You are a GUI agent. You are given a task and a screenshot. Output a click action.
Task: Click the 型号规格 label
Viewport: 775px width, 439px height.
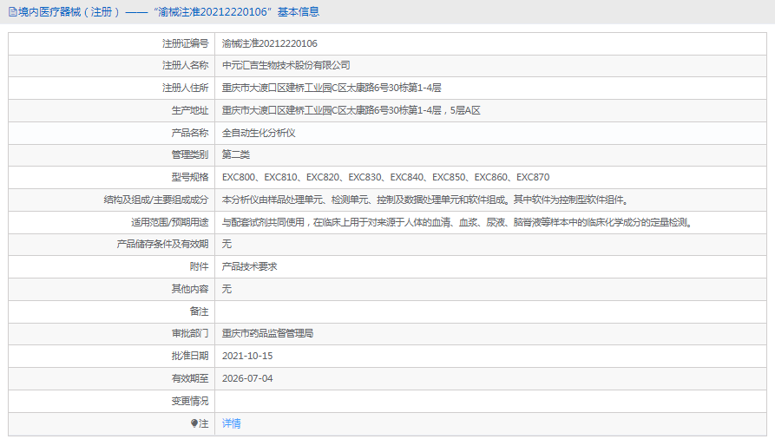190,177
